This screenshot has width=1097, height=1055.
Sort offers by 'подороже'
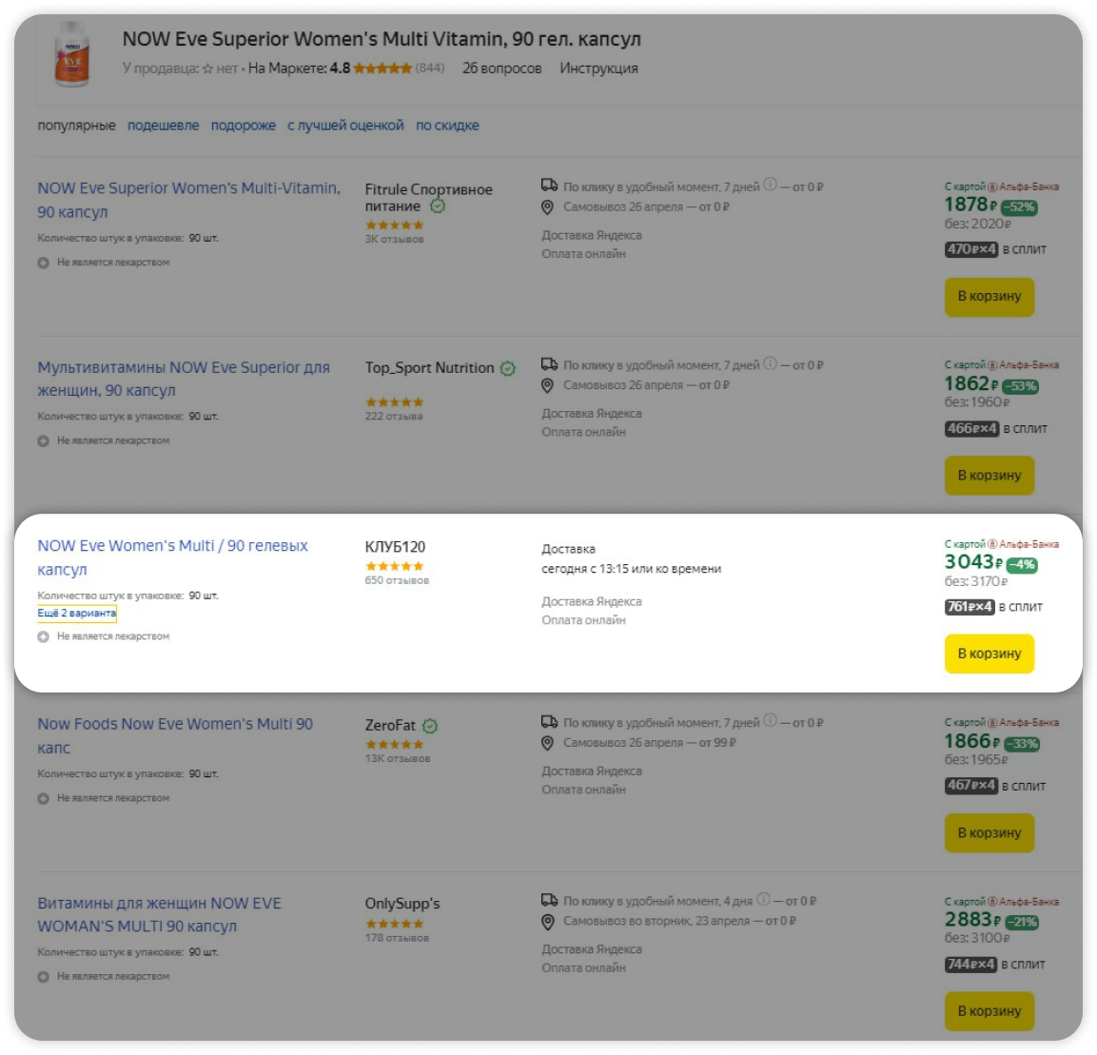(244, 126)
